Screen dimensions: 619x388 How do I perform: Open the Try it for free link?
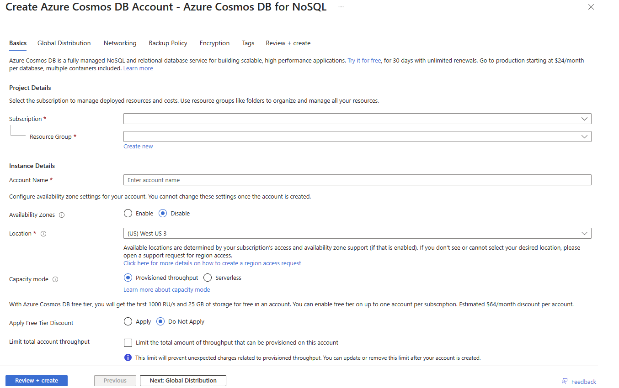[364, 60]
